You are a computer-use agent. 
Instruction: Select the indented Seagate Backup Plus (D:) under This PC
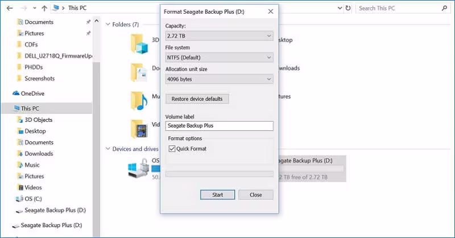[x=55, y=210]
